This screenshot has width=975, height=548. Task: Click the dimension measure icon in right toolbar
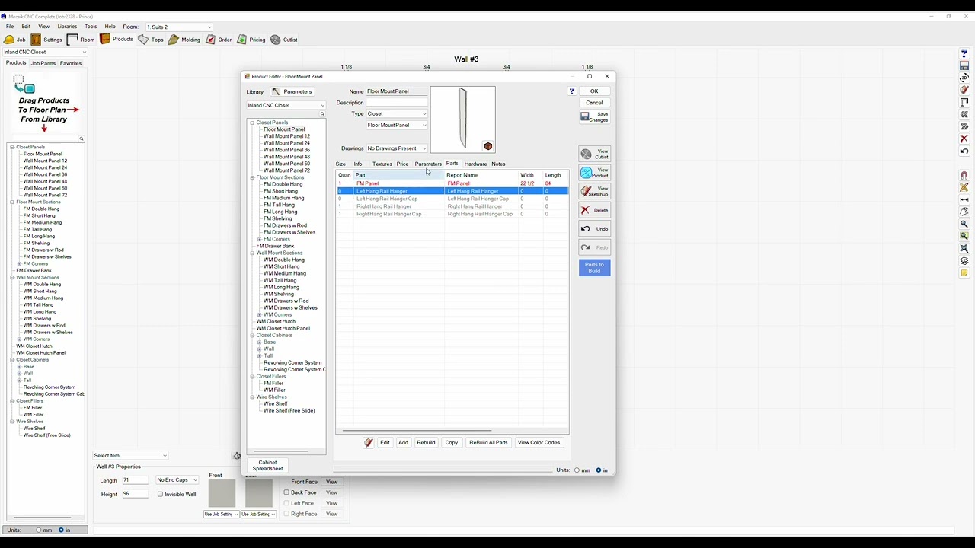pyautogui.click(x=964, y=199)
